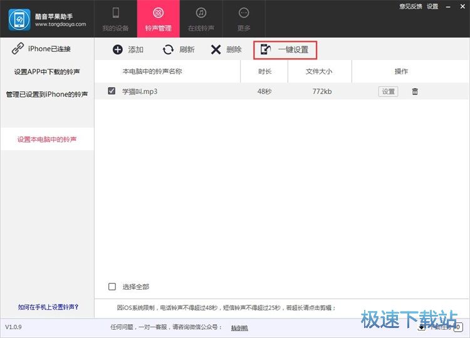This screenshot has height=338, width=470.
Task: Select 设置本电脑中的铃声 in sidebar
Action: click(x=47, y=139)
